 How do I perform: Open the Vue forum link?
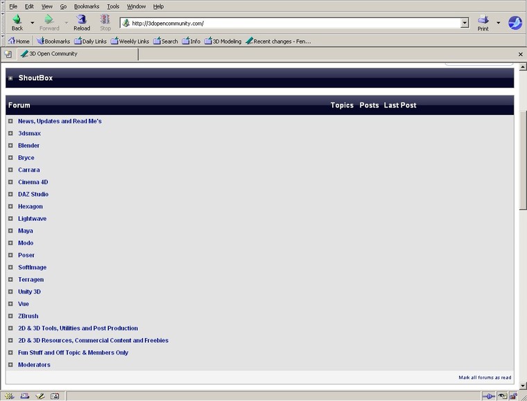pyautogui.click(x=24, y=304)
